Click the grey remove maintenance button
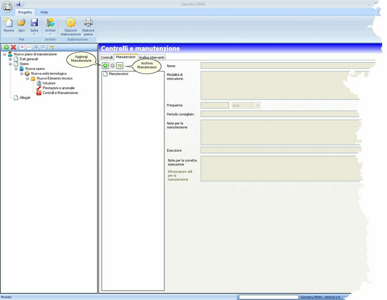 113,66
